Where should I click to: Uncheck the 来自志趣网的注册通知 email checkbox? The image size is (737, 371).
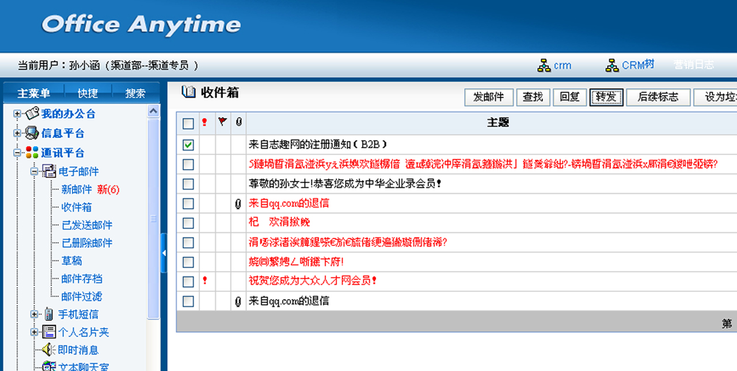[x=188, y=145]
